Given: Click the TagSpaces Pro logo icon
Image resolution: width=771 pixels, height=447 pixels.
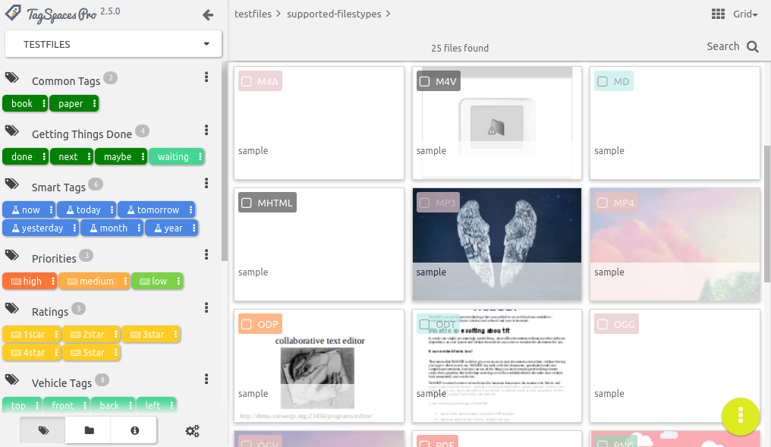Looking at the screenshot, I should (x=13, y=12).
